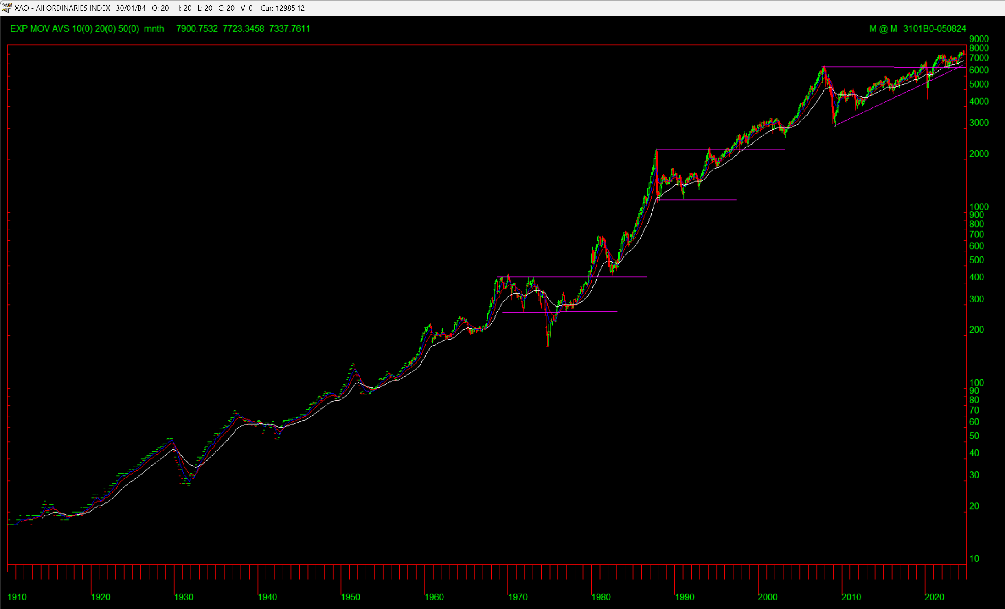
Task: Select the magenta resistance line at the 1987 peak
Action: point(721,149)
